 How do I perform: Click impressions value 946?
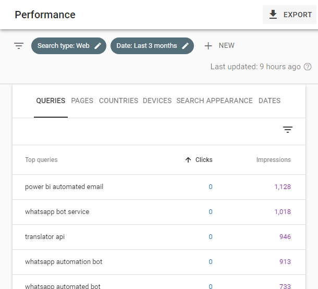point(285,236)
